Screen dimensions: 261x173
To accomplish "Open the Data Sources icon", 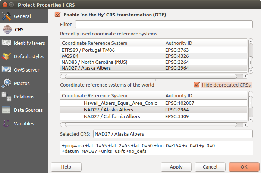I will click(6, 110).
